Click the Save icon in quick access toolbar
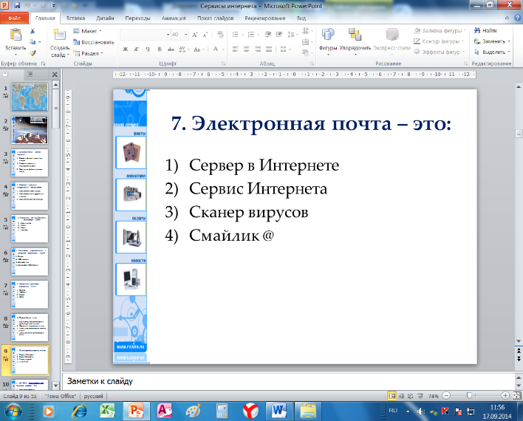 (x=17, y=5)
